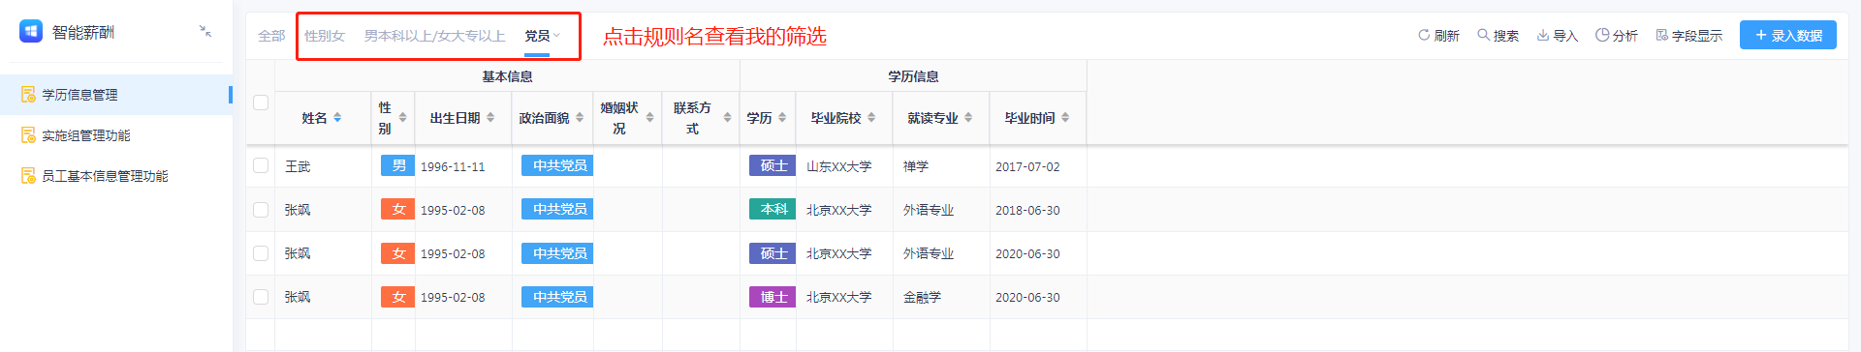Click the 刷新 refresh icon
This screenshot has height=352, width=1861.
coord(1424,35)
